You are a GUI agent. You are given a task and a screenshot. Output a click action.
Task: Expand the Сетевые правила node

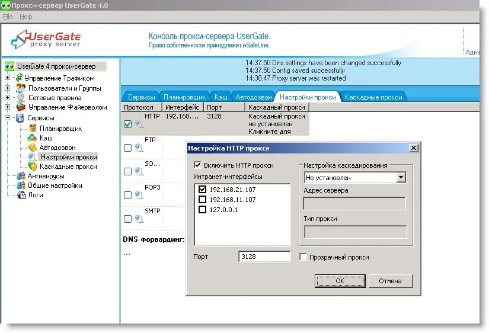coord(7,97)
